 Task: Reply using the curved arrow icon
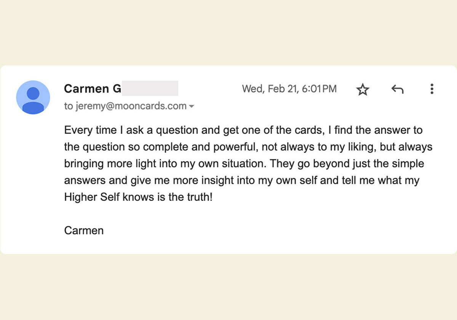[397, 89]
